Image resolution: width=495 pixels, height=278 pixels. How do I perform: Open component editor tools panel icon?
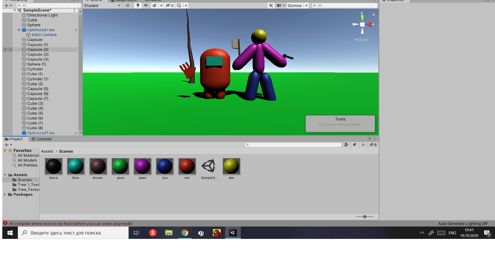pyautogui.click(x=271, y=6)
